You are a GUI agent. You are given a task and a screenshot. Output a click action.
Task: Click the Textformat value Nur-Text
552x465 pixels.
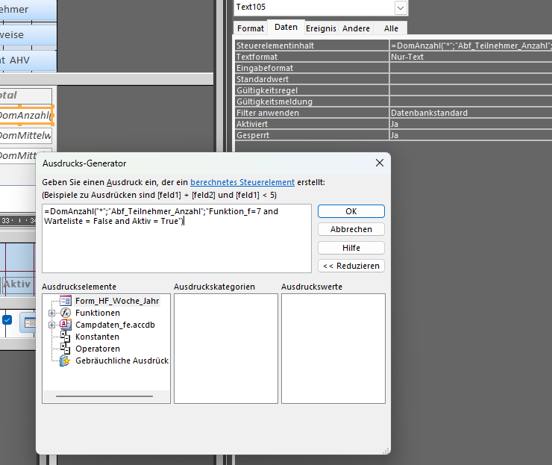471,57
